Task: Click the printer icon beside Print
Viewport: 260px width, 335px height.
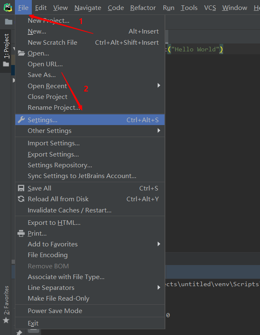Action: coord(21,233)
